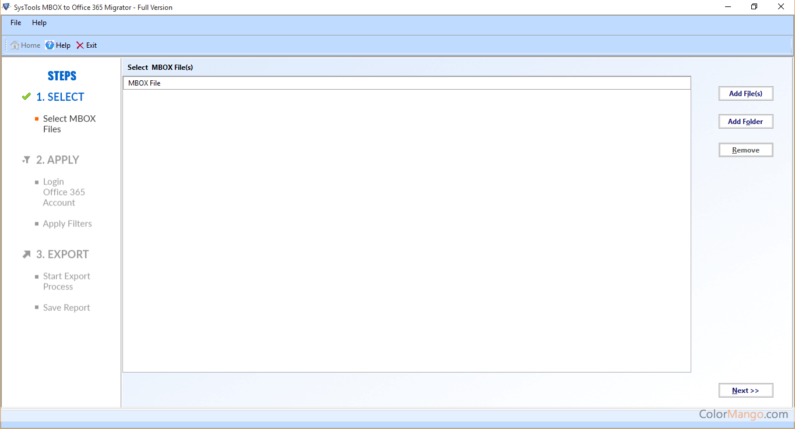Open the Help menu in menu bar
Viewport: 795px width, 429px height.
coord(39,23)
